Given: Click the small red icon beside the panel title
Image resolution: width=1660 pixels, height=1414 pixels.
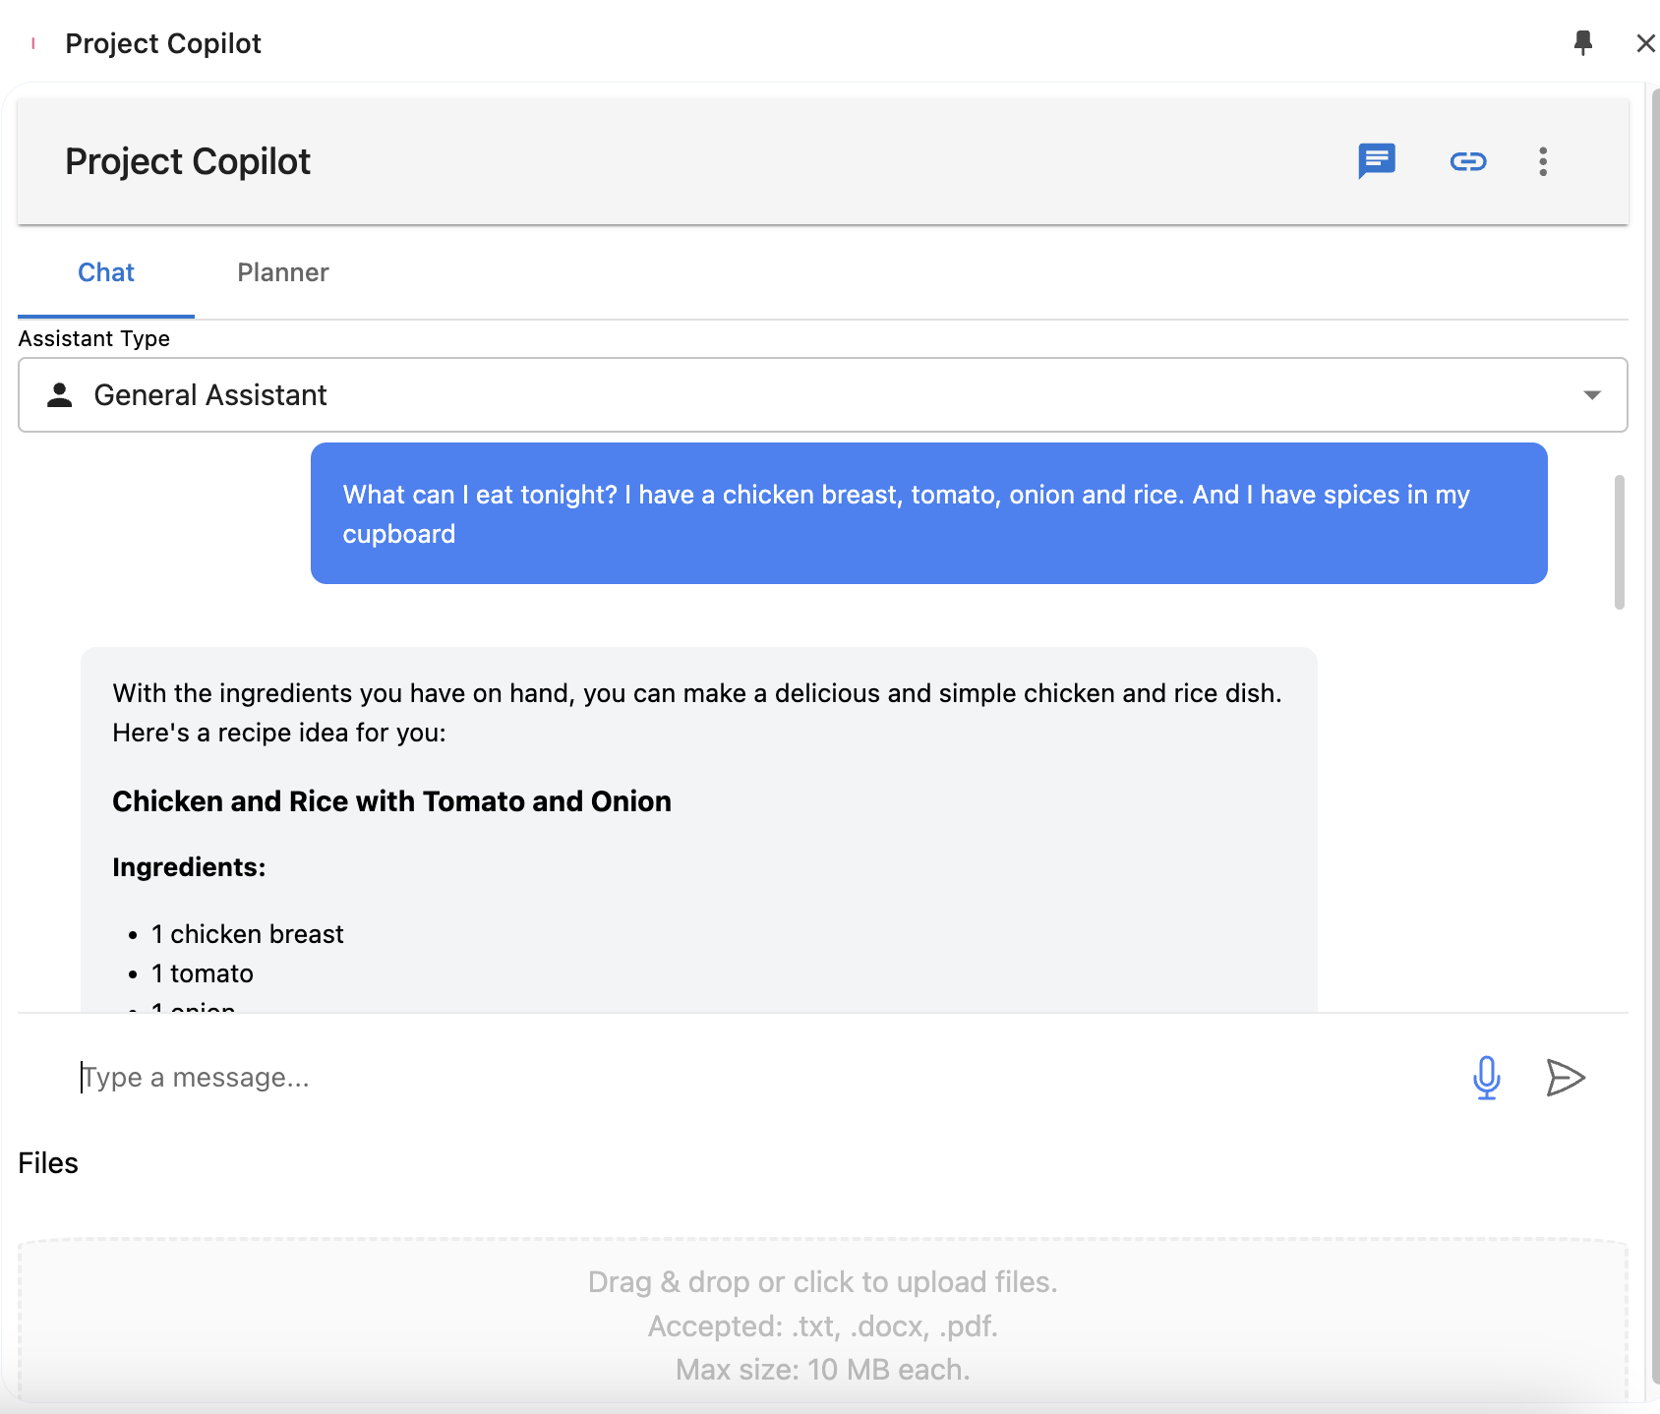Looking at the screenshot, I should [33, 43].
